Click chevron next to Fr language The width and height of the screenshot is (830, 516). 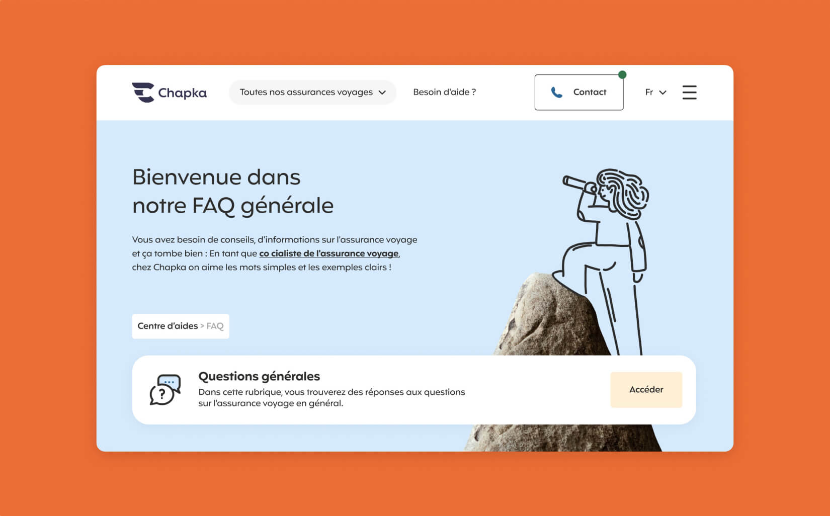(662, 93)
